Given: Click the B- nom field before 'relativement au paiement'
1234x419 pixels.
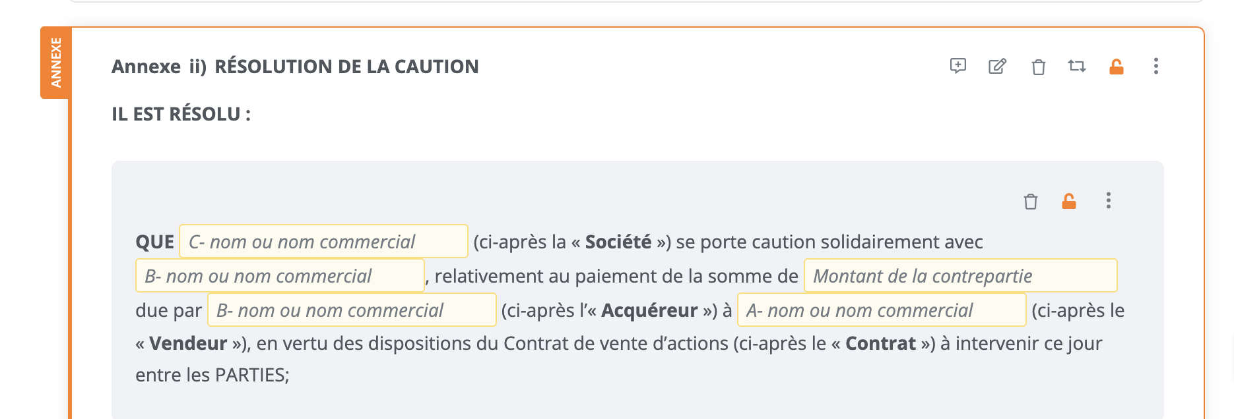Looking at the screenshot, I should [x=280, y=276].
